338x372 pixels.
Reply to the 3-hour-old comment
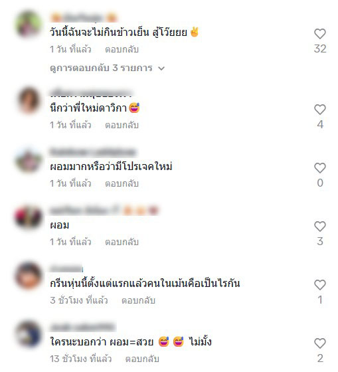pyautogui.click(x=138, y=300)
